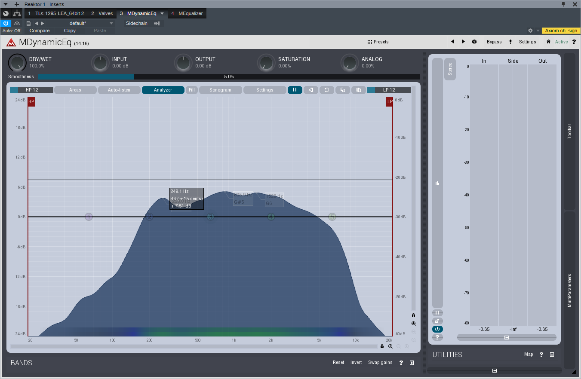Click the normalize icon next to pause
581x379 pixels.
pos(311,90)
